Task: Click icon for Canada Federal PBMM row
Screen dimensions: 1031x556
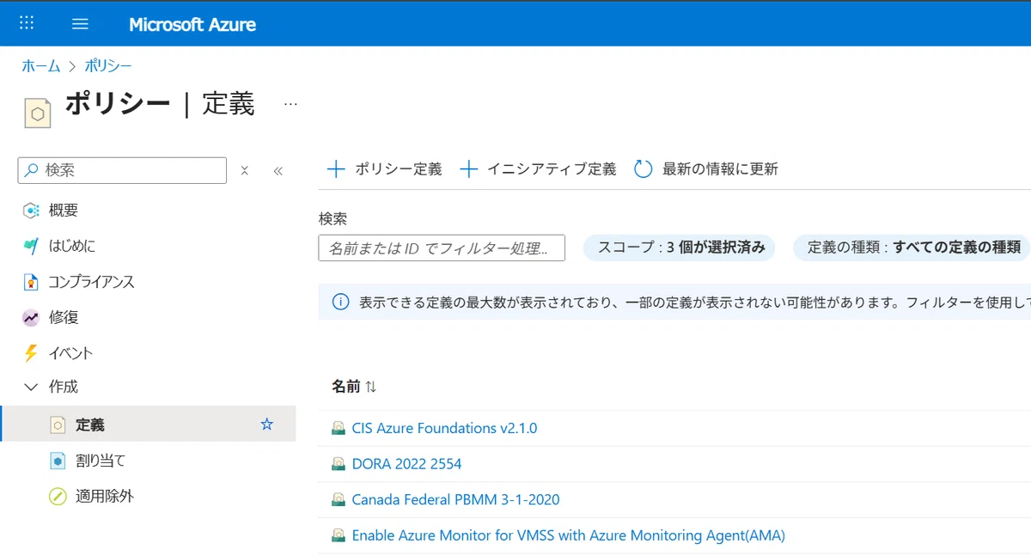Action: [339, 499]
